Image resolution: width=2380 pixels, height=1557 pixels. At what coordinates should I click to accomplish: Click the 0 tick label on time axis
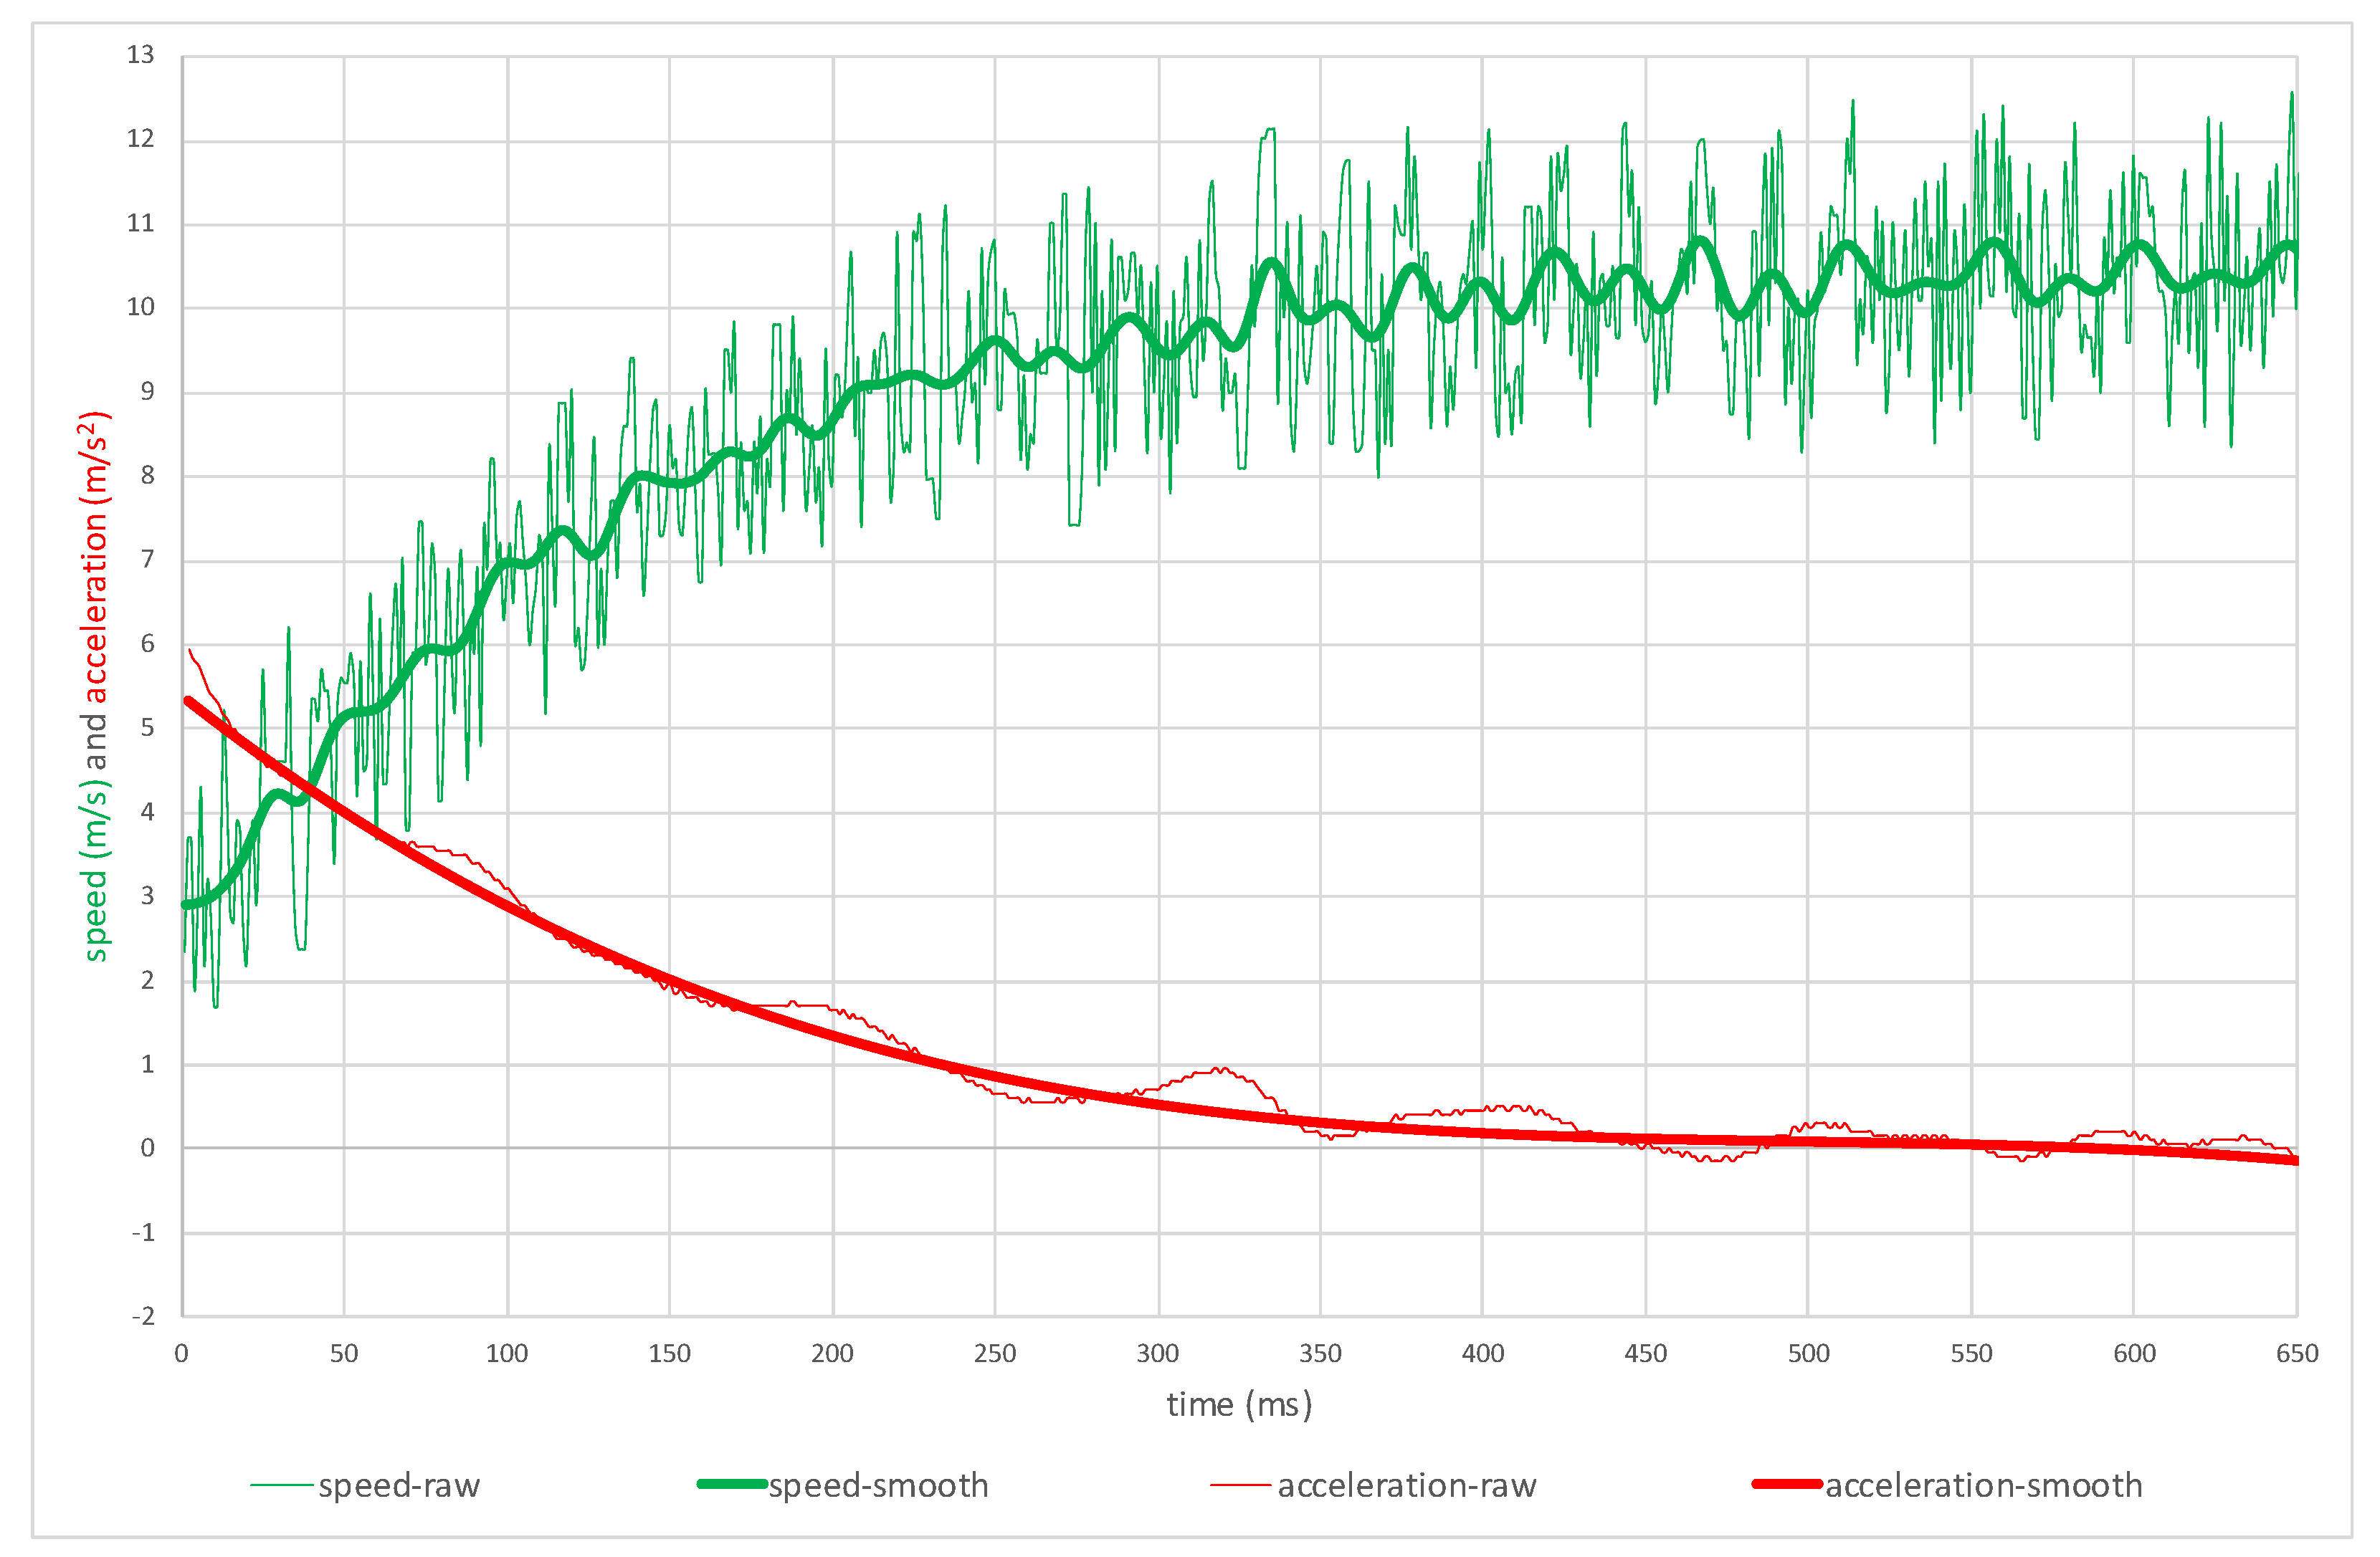[181, 1354]
